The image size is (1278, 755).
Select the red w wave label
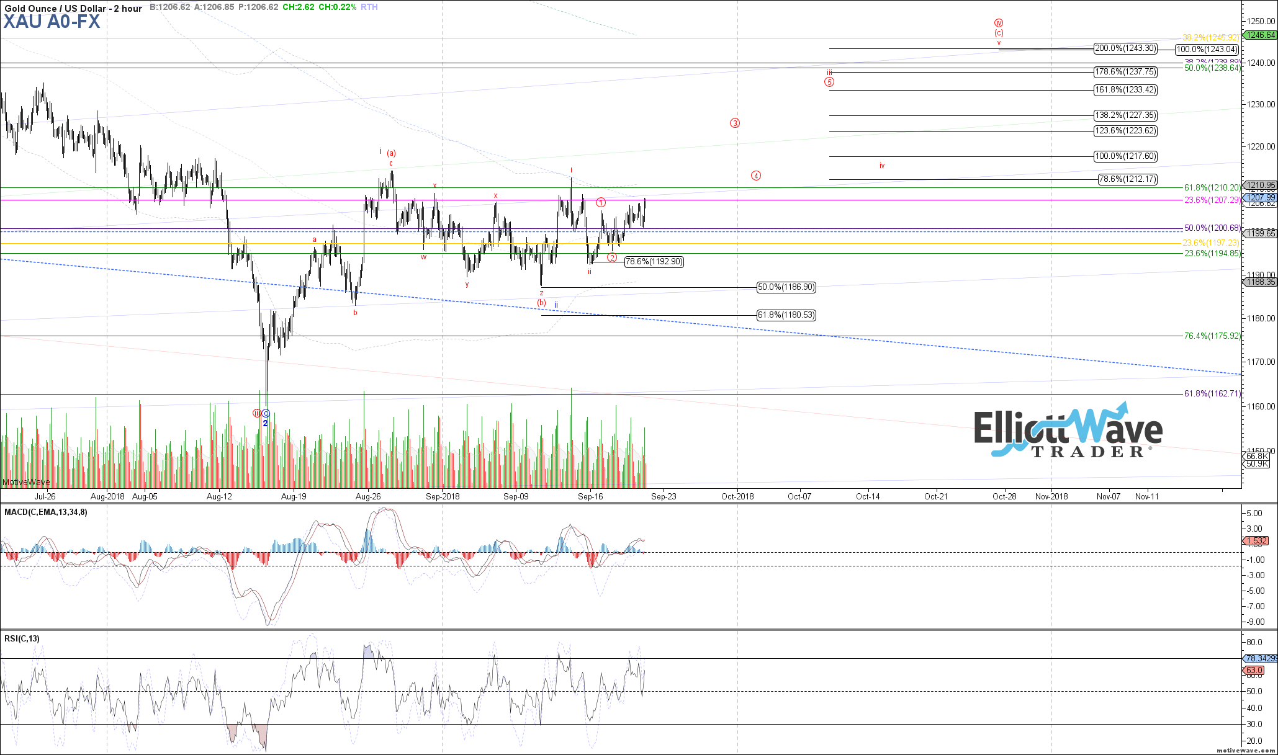tap(424, 257)
